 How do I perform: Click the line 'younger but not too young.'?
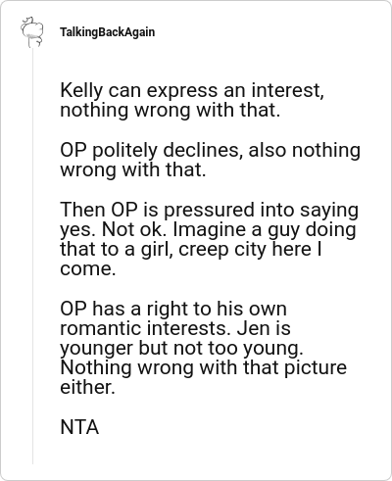pyautogui.click(x=181, y=348)
